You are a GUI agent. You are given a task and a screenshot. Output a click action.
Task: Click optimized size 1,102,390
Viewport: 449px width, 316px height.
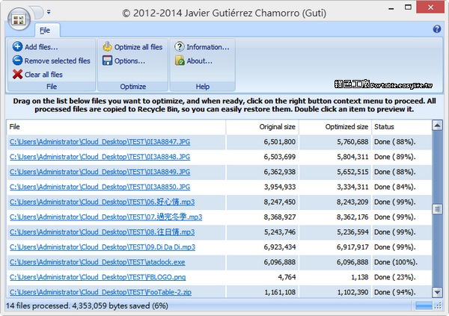coord(352,292)
